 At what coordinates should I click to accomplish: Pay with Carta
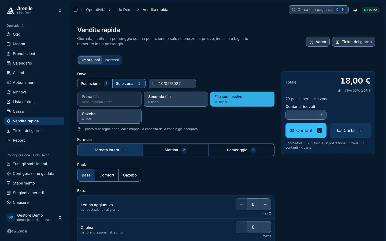[x=350, y=130]
